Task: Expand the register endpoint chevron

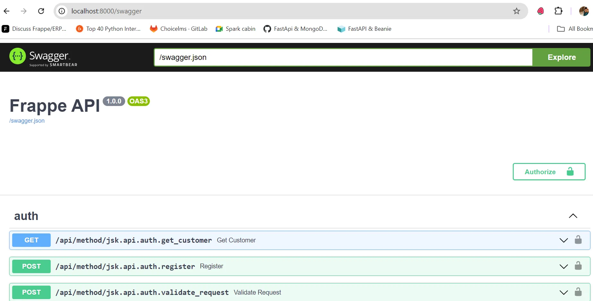Action: click(x=564, y=266)
